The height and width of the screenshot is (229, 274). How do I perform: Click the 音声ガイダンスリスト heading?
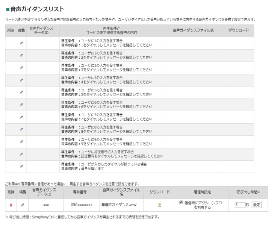click(x=37, y=9)
